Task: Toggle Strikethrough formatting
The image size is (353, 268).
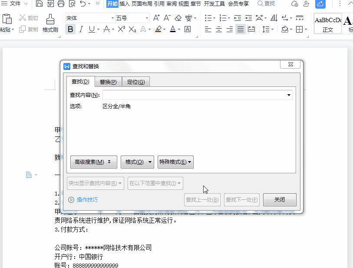Action: click(106, 29)
